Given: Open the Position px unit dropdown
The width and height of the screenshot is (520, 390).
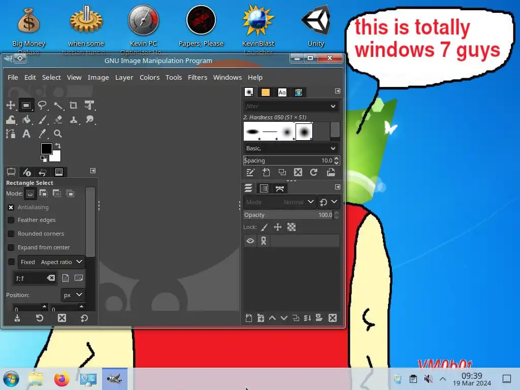Looking at the screenshot, I should [x=73, y=295].
